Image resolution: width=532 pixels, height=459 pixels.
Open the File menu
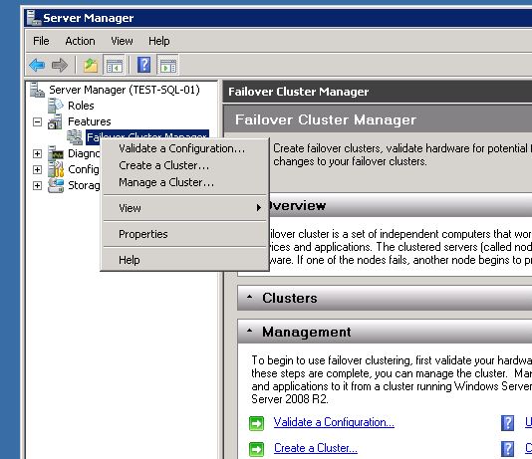point(41,41)
